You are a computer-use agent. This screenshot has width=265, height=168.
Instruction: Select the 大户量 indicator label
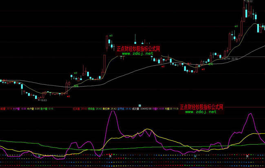tap(16, 109)
